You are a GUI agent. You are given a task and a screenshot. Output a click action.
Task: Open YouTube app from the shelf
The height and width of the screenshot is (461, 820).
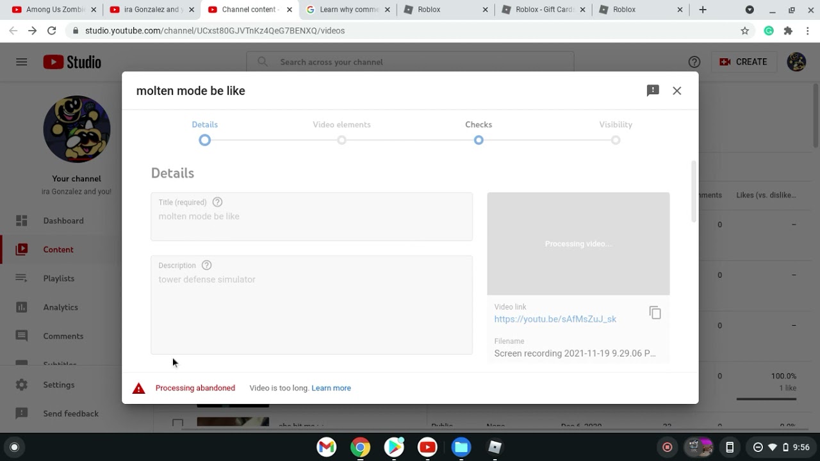[427, 447]
